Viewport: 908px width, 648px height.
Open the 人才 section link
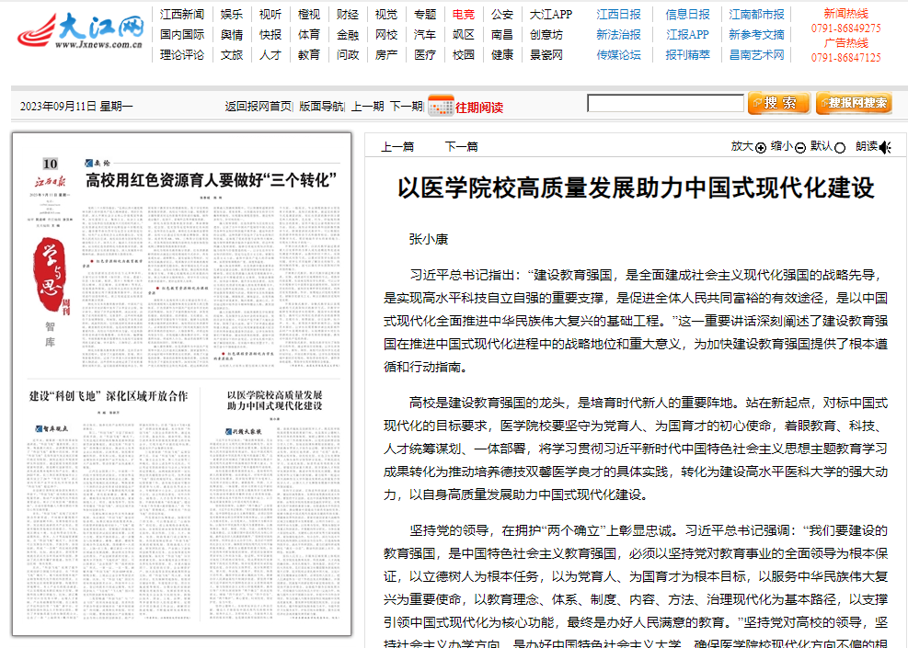pyautogui.click(x=270, y=55)
